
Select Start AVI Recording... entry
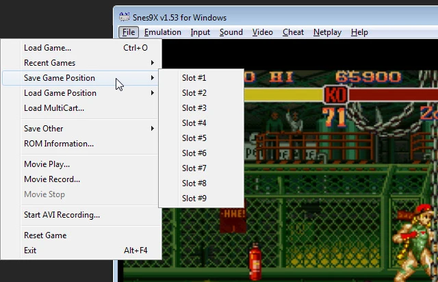point(81,215)
